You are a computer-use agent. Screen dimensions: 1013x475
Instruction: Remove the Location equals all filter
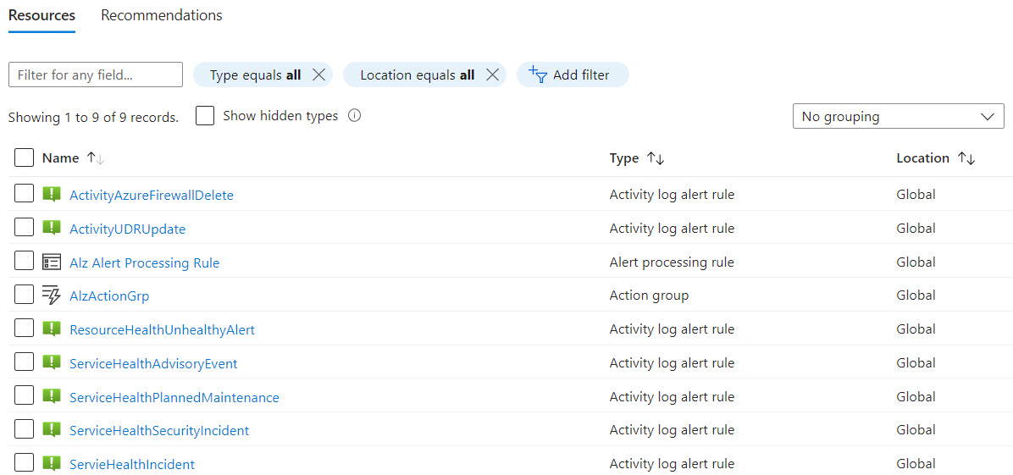pyautogui.click(x=492, y=75)
